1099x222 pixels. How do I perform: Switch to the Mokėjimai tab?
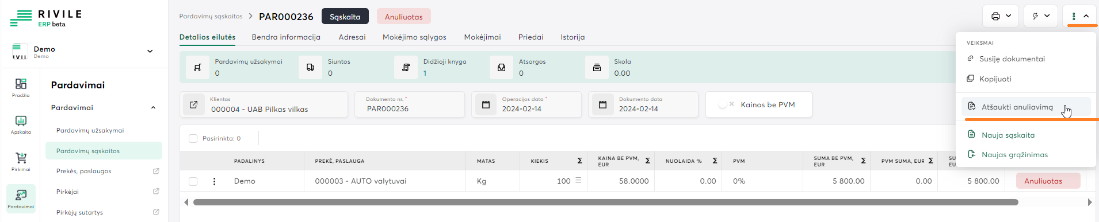[482, 37]
